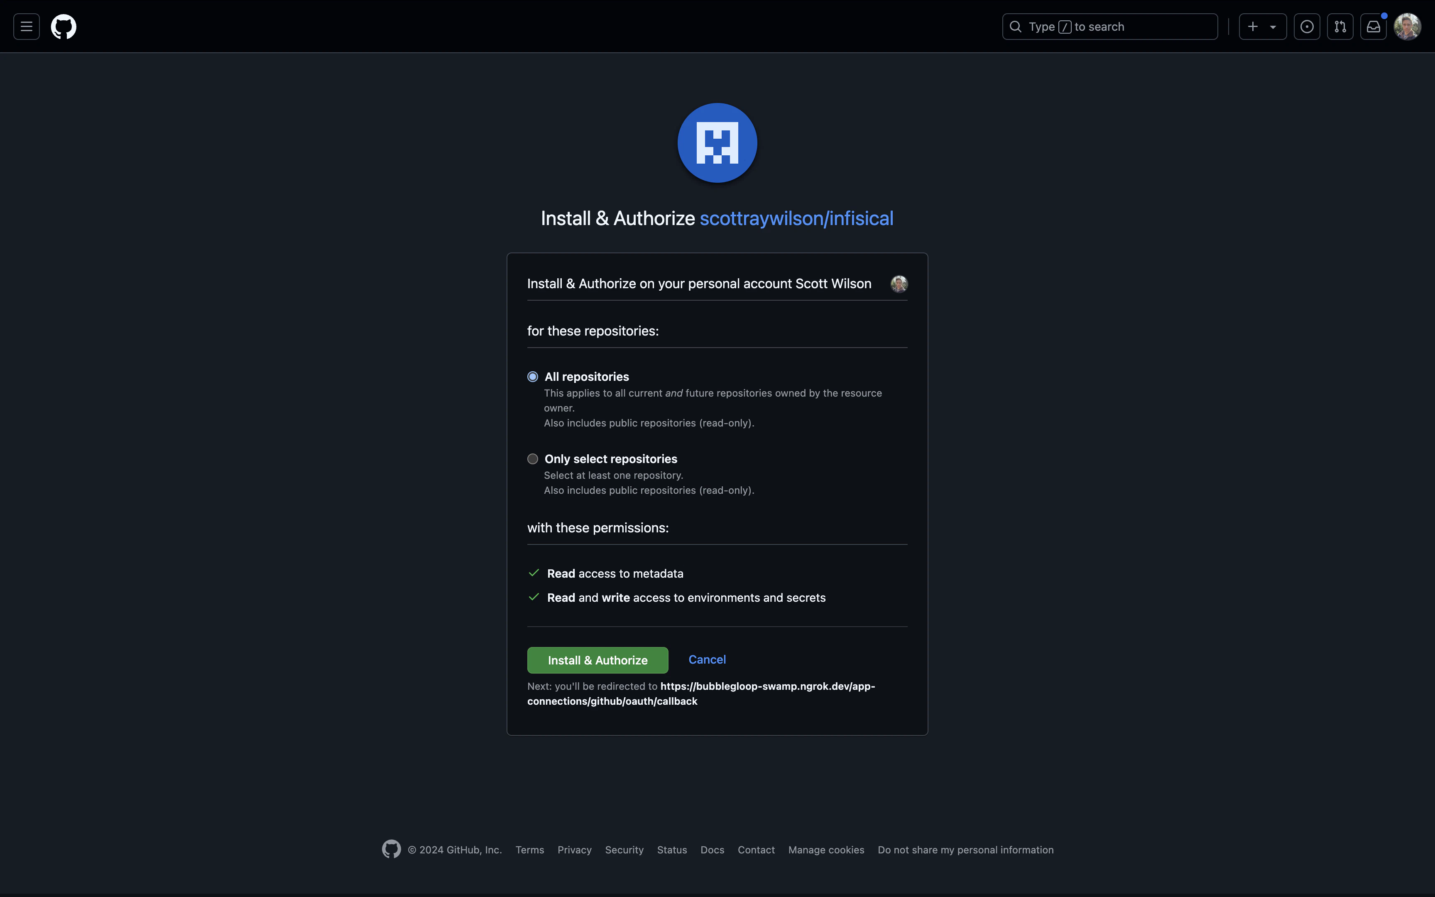1435x897 pixels.
Task: Open the Status footer link
Action: (672, 850)
